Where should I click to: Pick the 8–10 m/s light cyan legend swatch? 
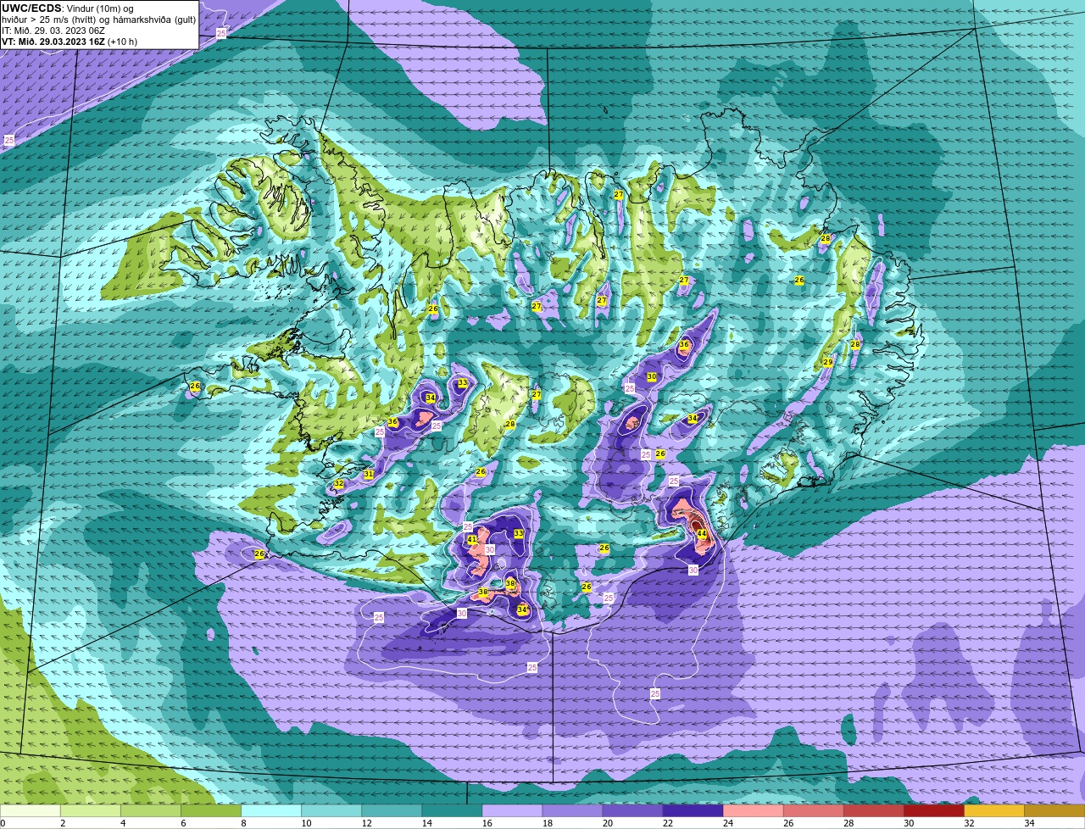(x=271, y=811)
